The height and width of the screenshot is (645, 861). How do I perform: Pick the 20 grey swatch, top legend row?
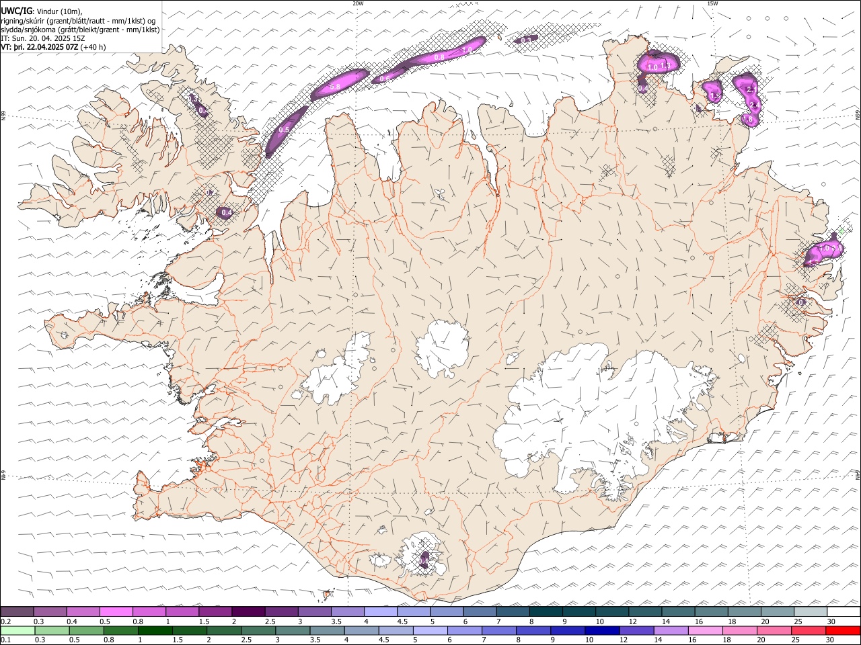776,611
